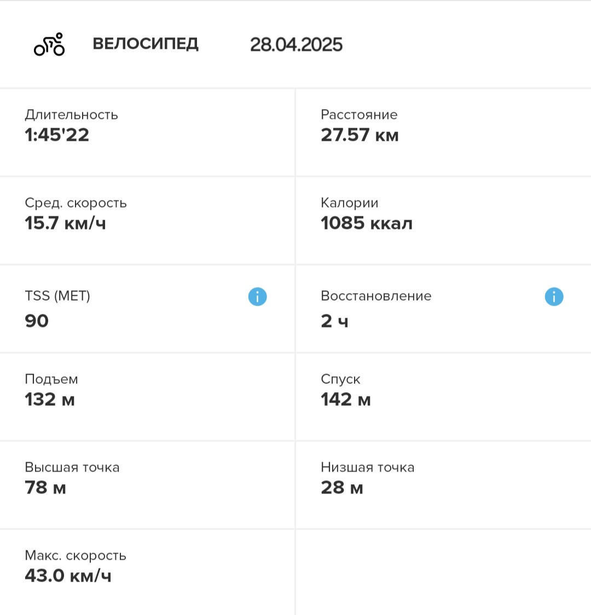Open the Калории 1085 ккал tile
591x615 pixels.
[444, 221]
